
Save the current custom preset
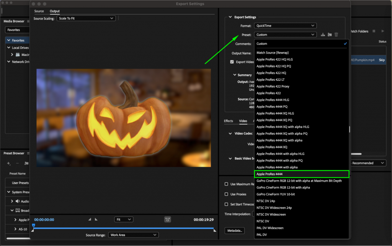(x=323, y=35)
